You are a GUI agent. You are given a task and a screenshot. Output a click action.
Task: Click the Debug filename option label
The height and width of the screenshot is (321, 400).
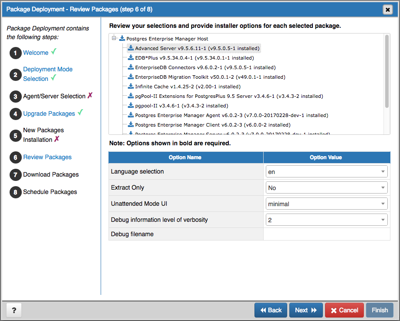coord(132,234)
